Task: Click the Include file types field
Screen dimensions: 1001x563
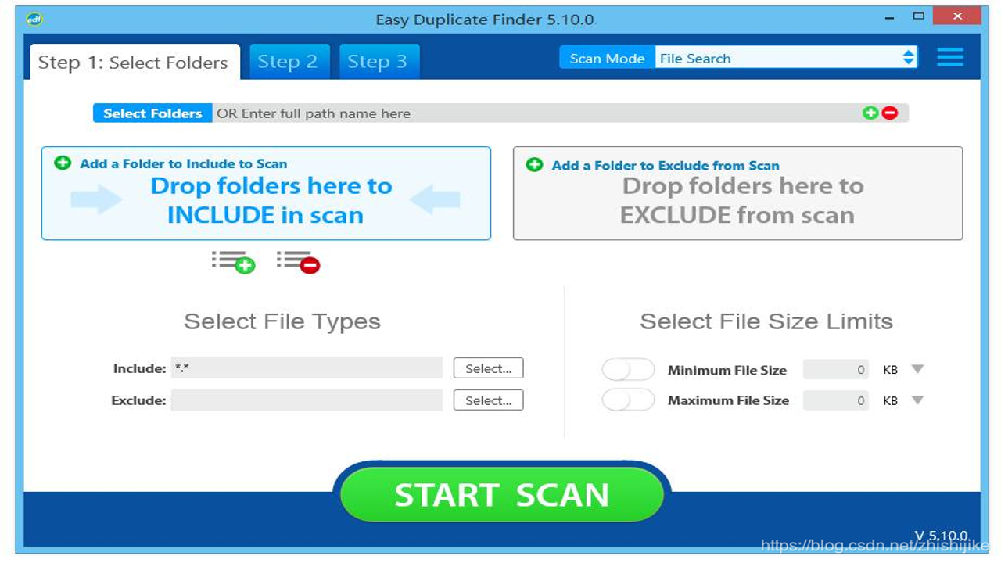Action: point(307,368)
